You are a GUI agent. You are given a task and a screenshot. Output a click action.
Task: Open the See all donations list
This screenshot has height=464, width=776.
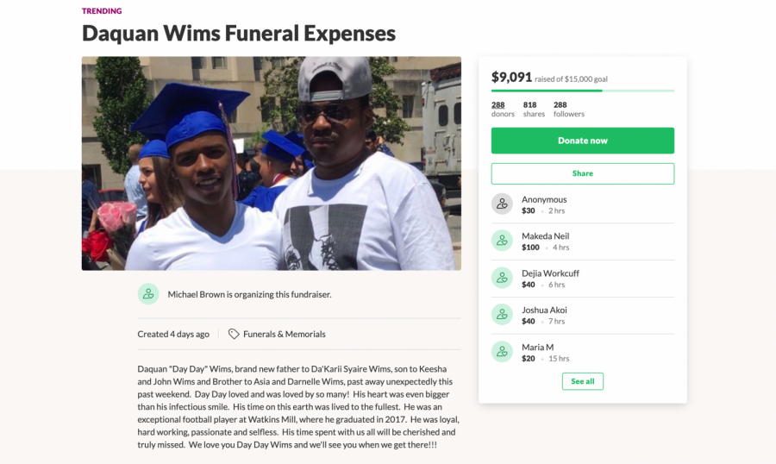pyautogui.click(x=583, y=381)
